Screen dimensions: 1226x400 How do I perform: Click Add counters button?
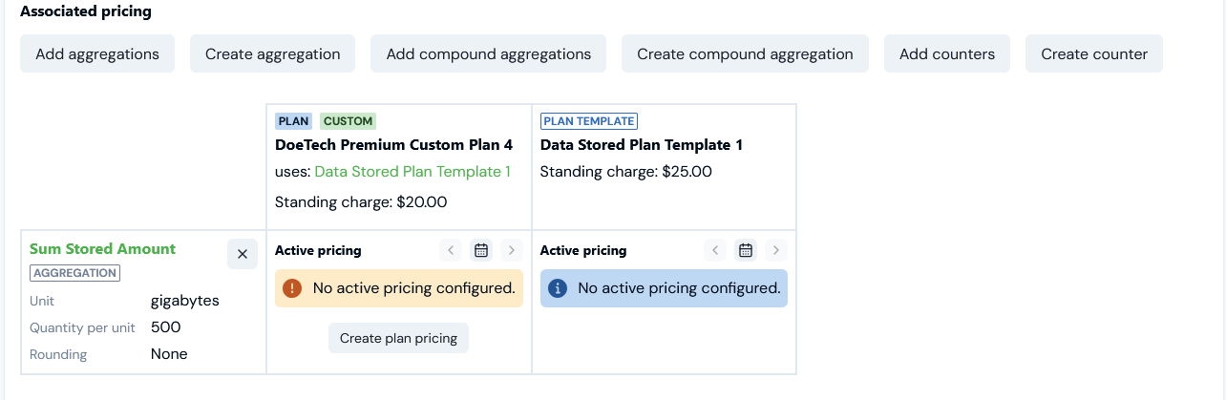[947, 53]
